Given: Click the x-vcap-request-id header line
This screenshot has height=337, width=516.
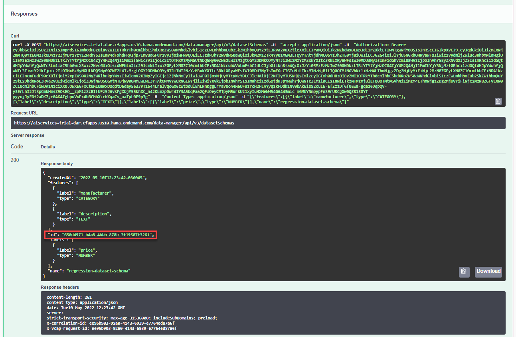Looking at the screenshot, I should pos(112,328).
